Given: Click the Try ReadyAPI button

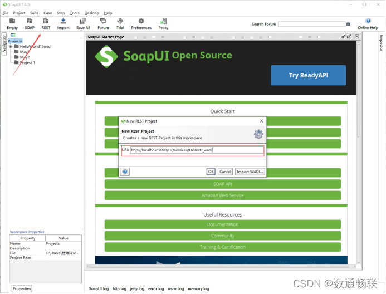Looking at the screenshot, I should pyautogui.click(x=309, y=75).
